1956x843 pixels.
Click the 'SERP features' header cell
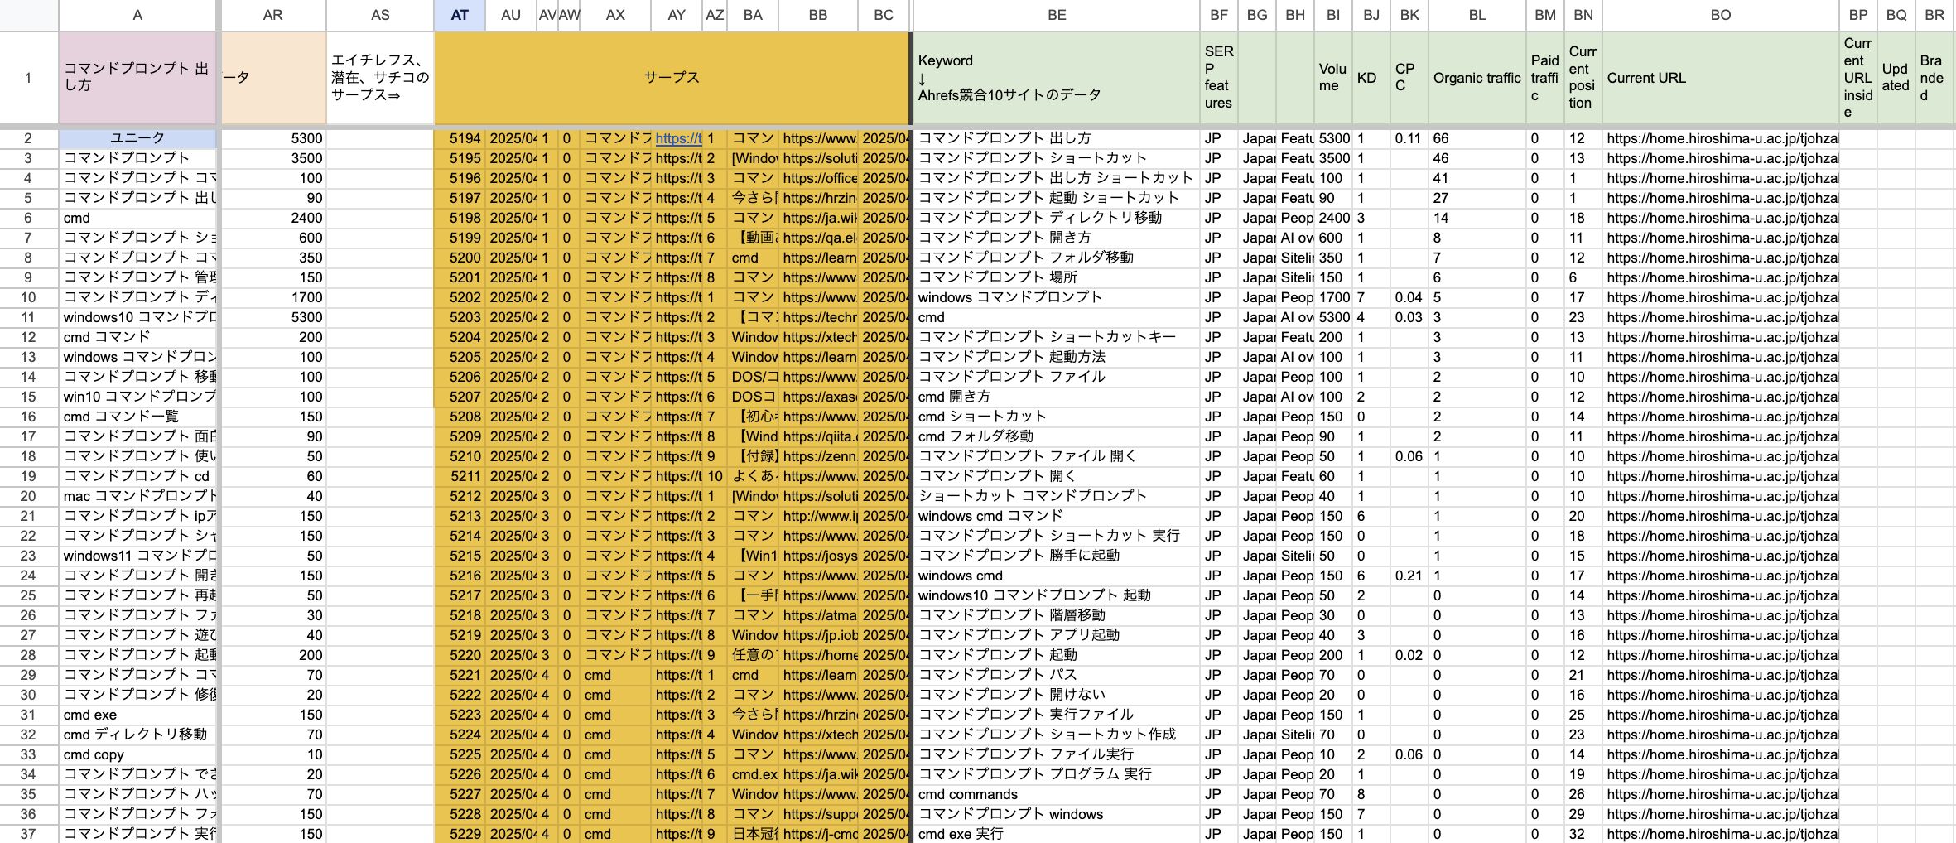(1218, 78)
